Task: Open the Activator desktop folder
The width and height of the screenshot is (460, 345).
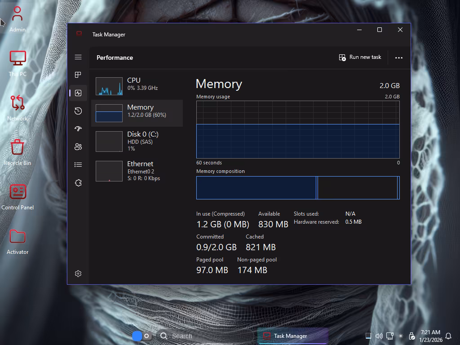Action: (18, 240)
